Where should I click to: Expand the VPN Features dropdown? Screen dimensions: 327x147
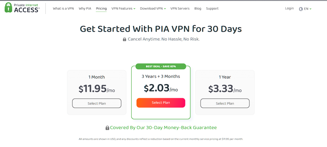point(123,9)
